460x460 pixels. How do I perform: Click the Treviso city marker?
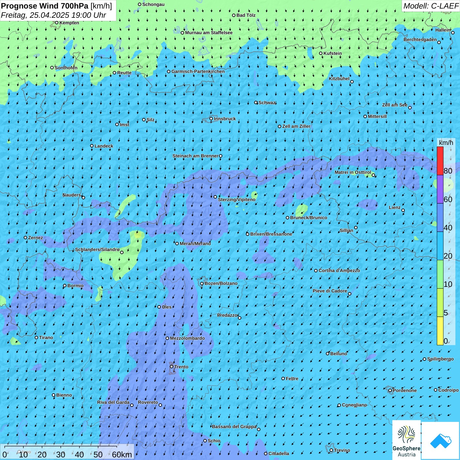tap(332, 450)
